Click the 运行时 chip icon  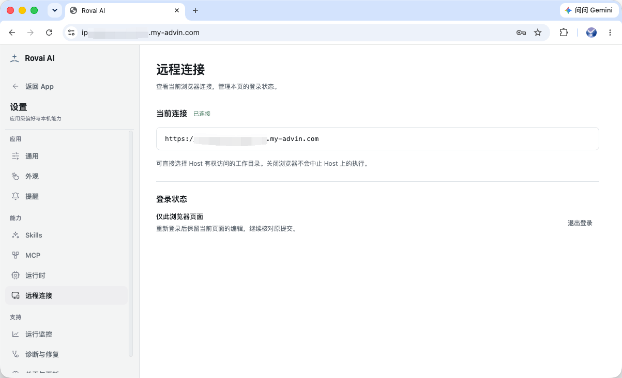click(x=16, y=275)
